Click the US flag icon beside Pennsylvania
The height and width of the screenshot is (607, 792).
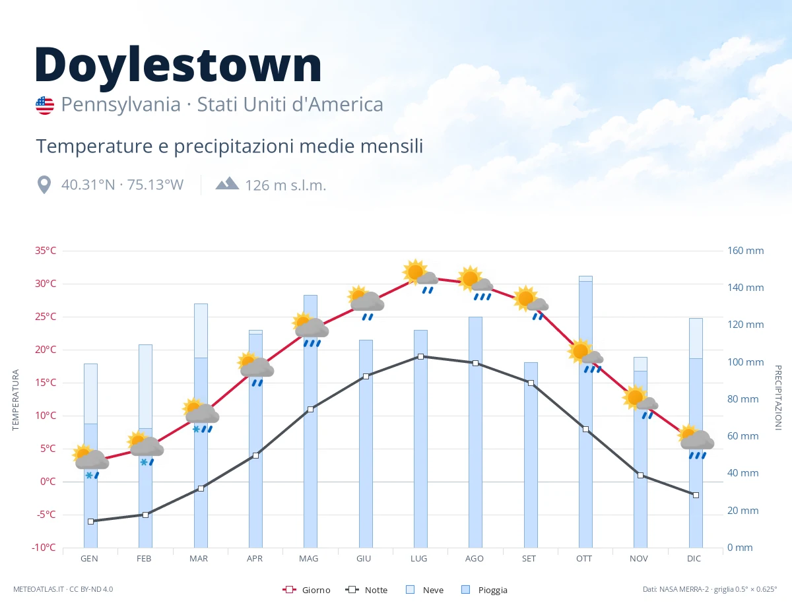click(x=45, y=105)
